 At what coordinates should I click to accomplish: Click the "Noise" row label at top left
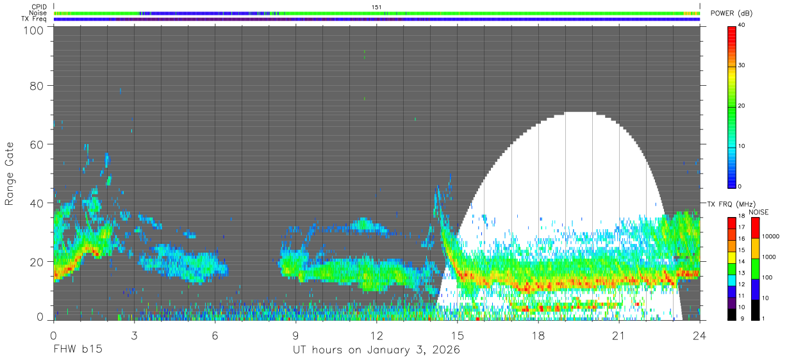click(39, 13)
